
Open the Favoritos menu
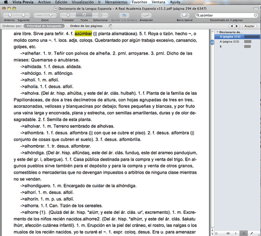tap(140, 2)
